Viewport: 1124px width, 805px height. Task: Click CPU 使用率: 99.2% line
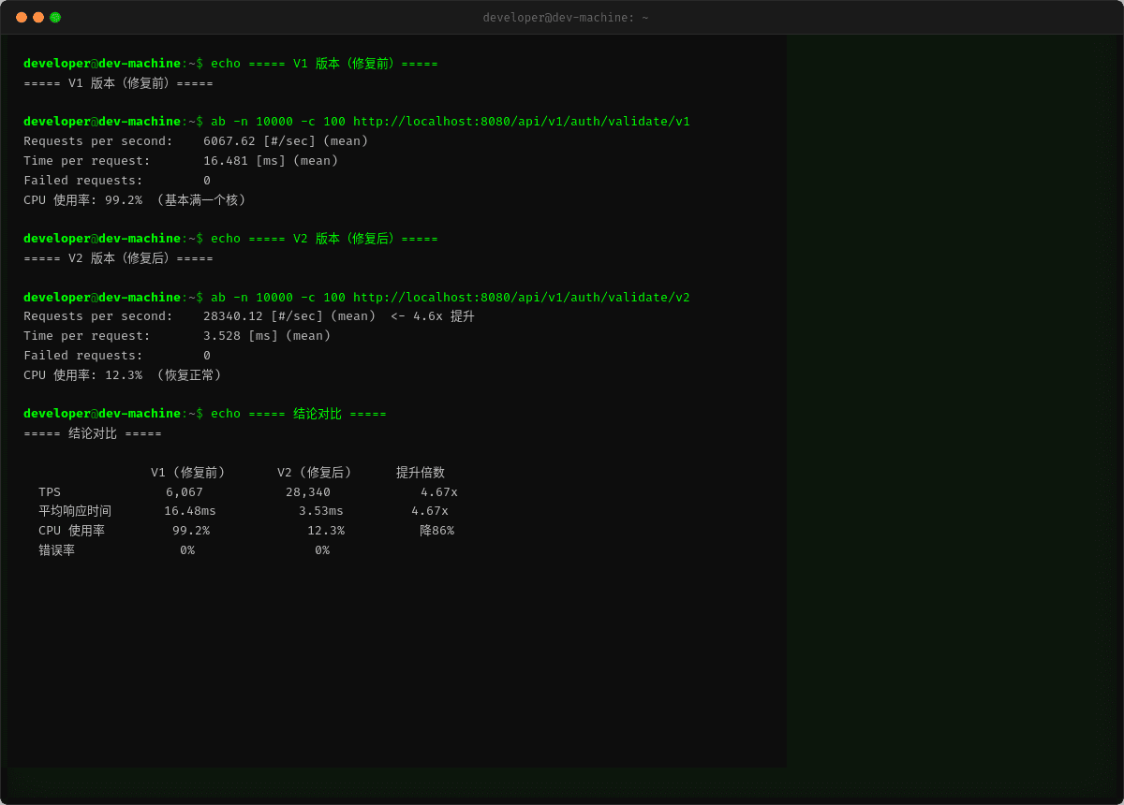(x=135, y=200)
